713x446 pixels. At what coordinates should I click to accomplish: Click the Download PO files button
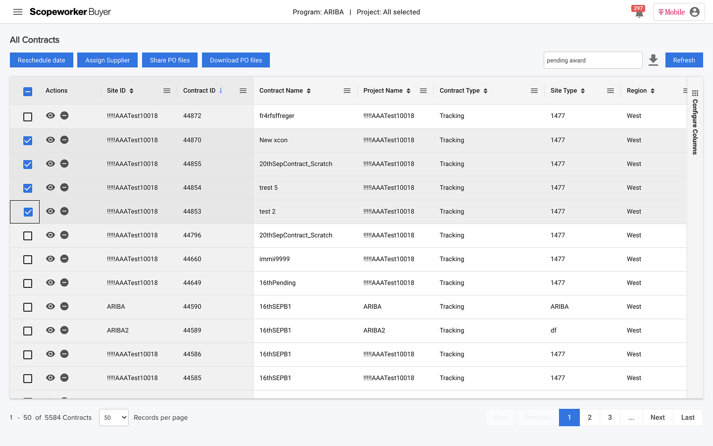pyautogui.click(x=236, y=60)
